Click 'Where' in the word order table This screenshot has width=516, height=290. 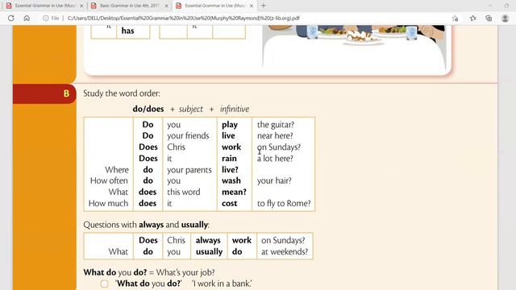[x=117, y=170]
